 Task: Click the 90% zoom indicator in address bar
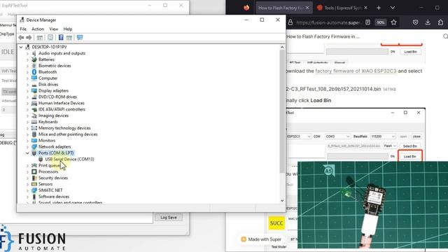[x=380, y=22]
